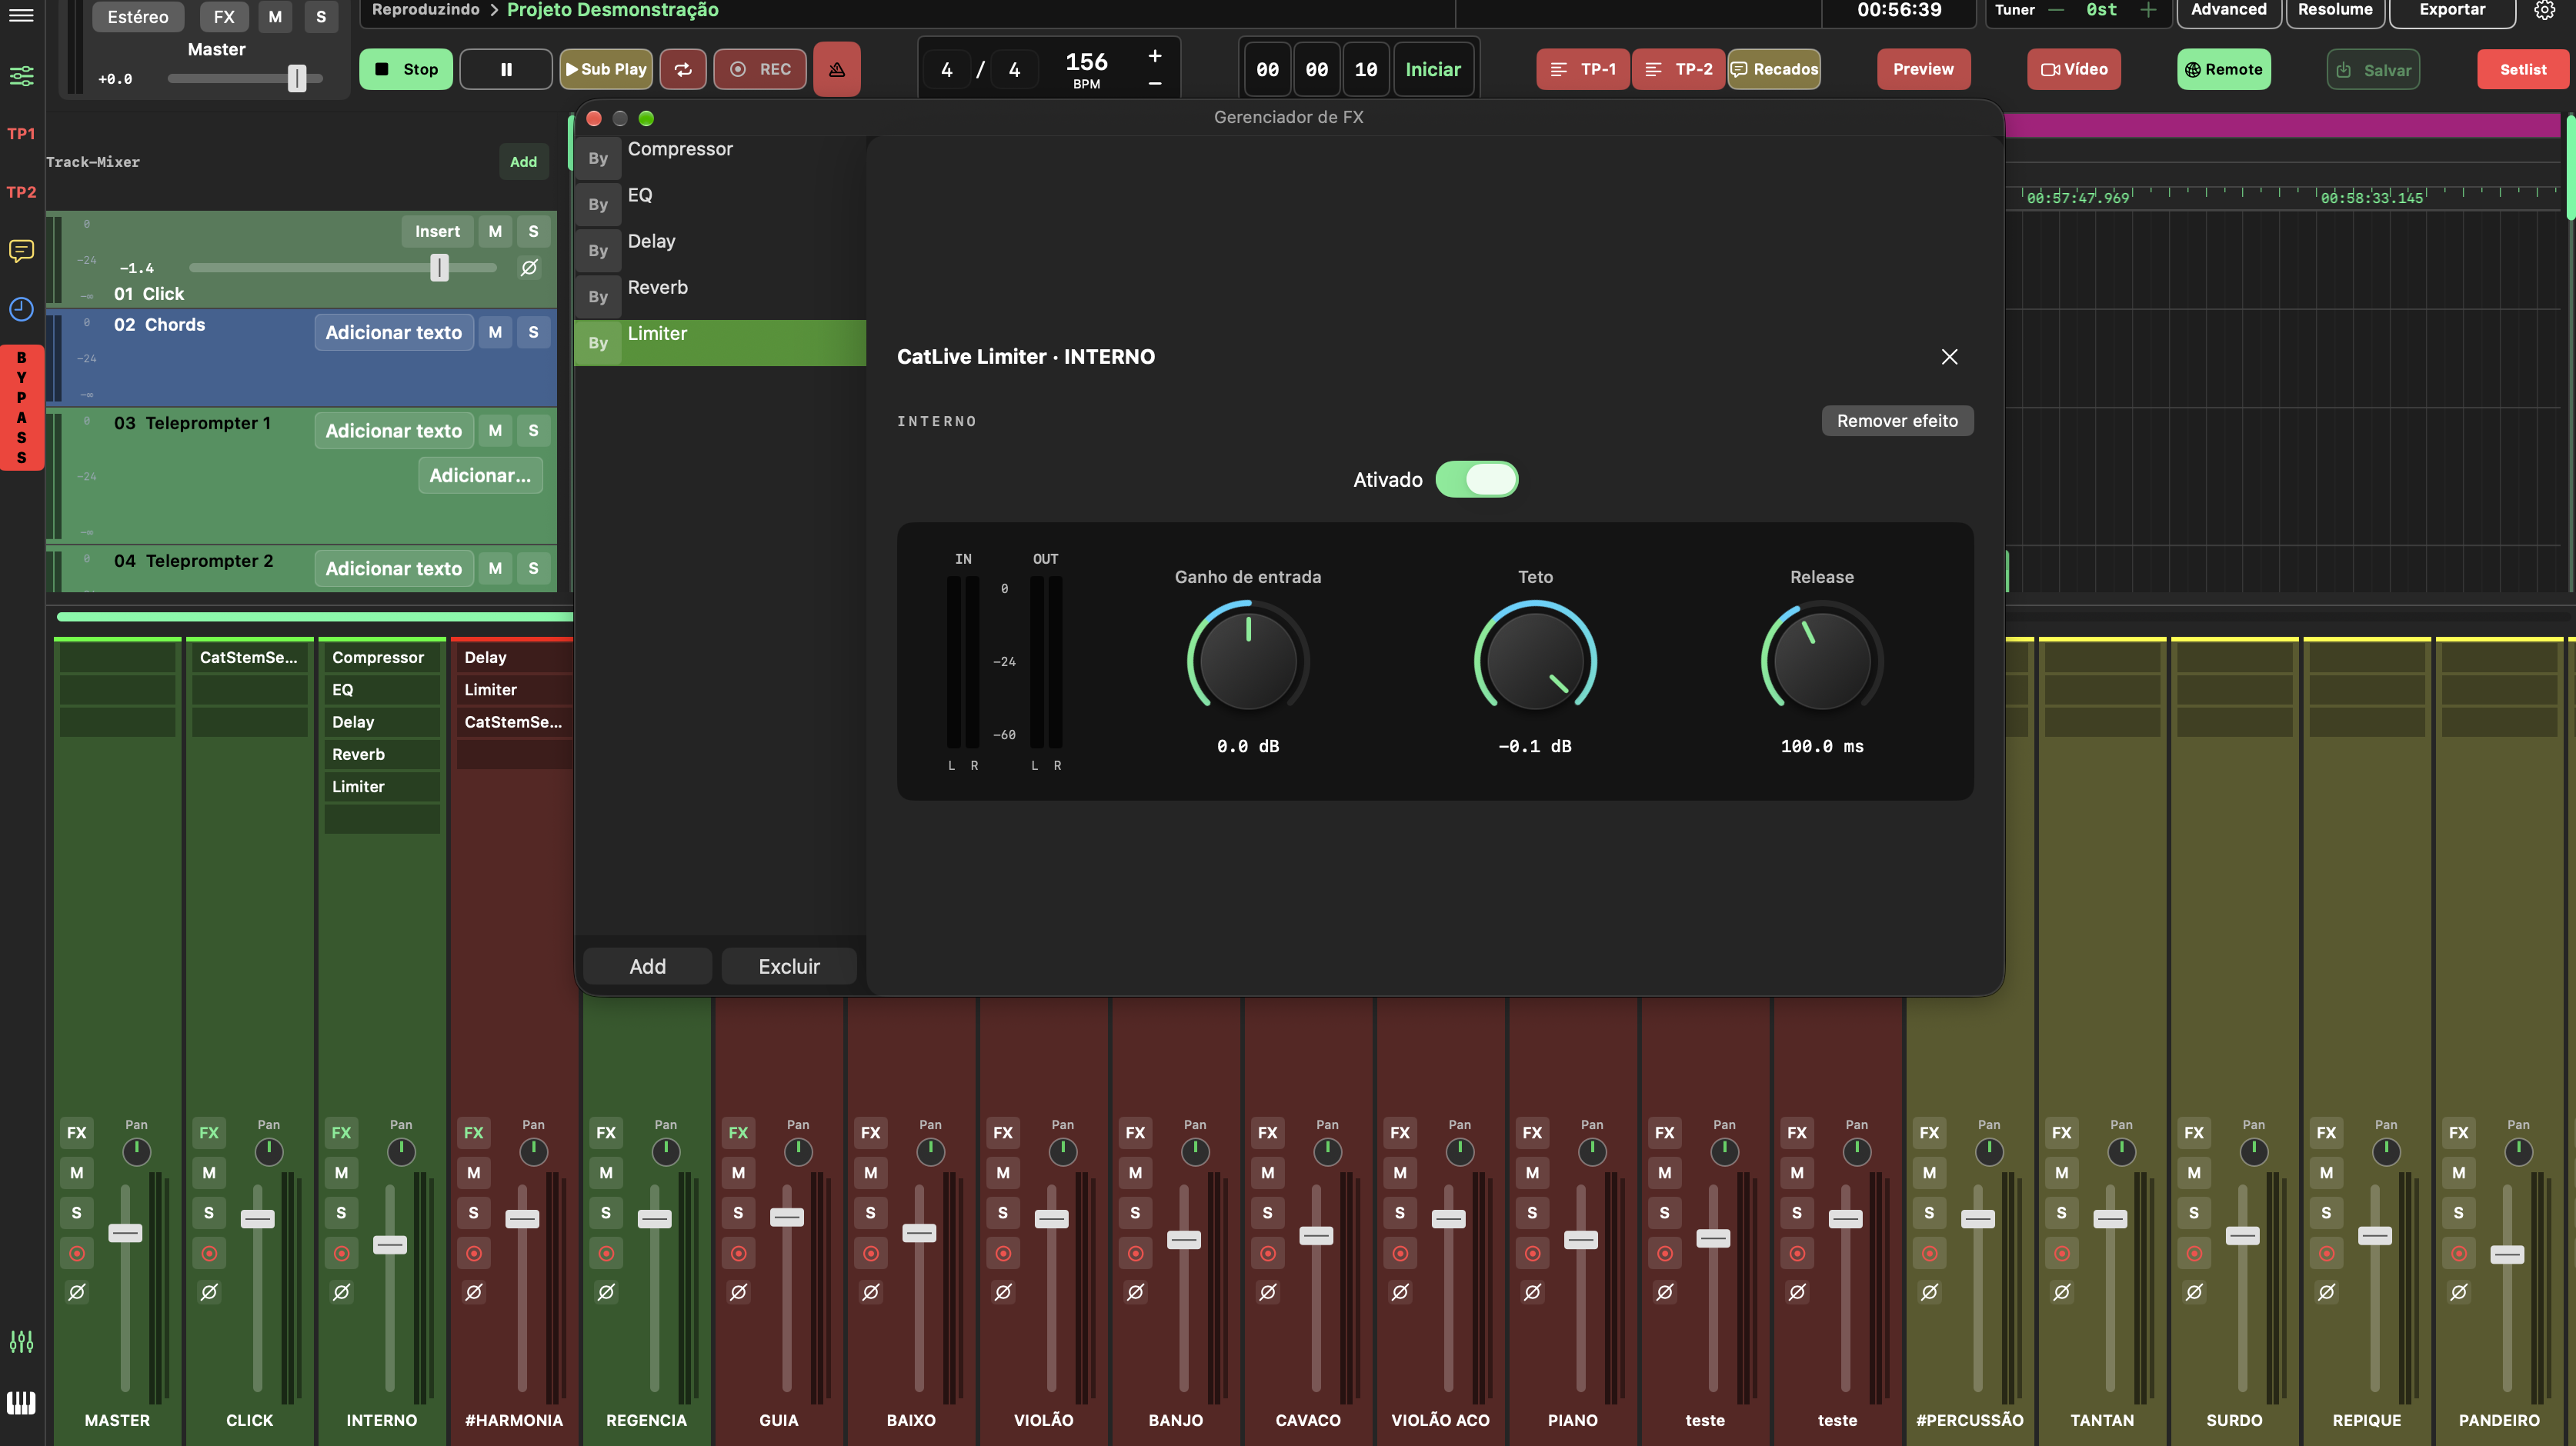The height and width of the screenshot is (1446, 2576).
Task: Toggle phase icon on GUIA channel
Action: [738, 1292]
